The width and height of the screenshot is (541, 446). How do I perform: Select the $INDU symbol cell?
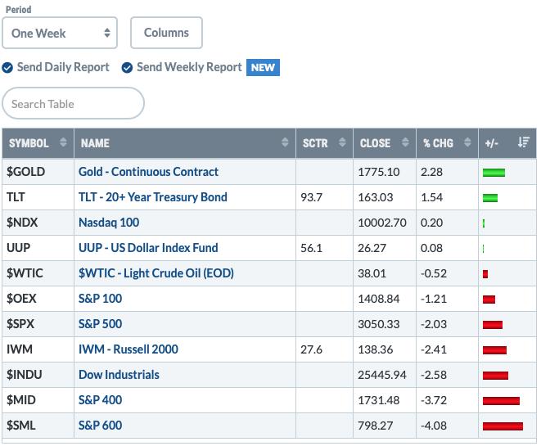point(38,375)
